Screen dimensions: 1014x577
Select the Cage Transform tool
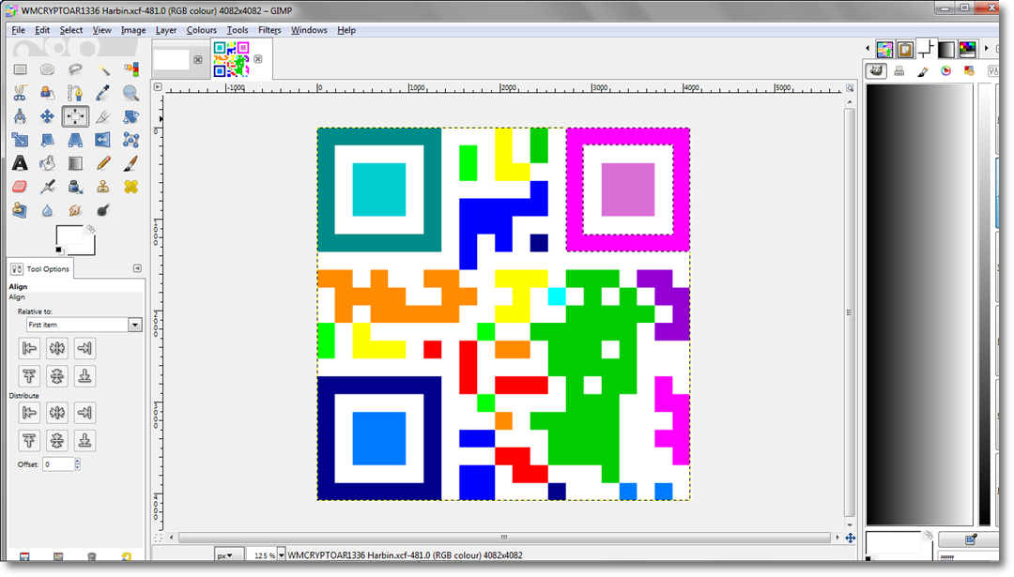(131, 140)
